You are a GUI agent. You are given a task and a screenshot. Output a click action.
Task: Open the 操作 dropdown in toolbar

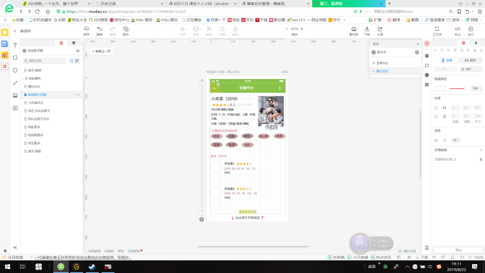tap(127, 29)
